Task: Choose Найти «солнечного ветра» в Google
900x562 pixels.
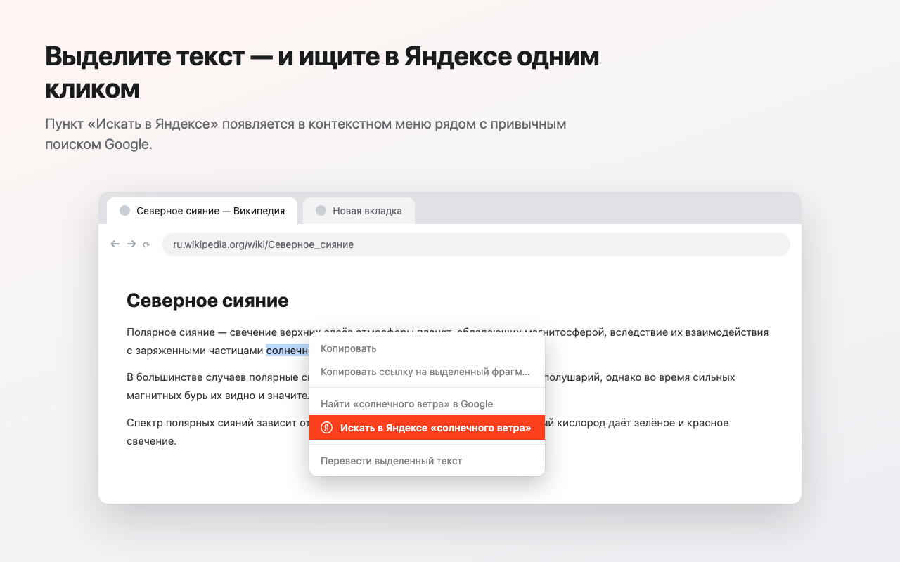Action: point(427,404)
